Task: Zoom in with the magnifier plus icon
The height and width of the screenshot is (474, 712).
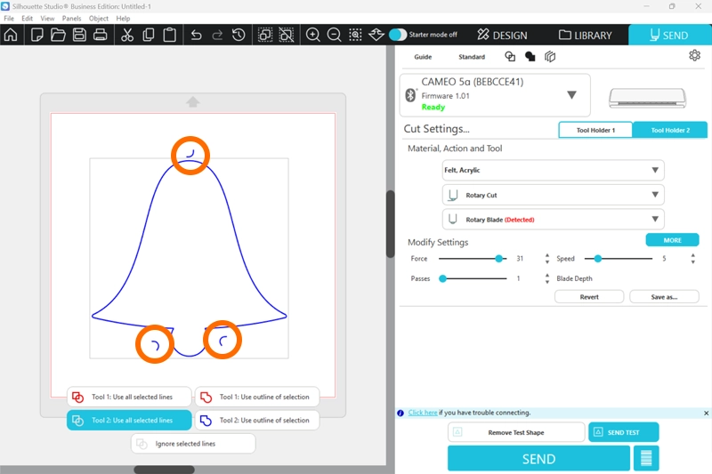Action: (x=313, y=36)
